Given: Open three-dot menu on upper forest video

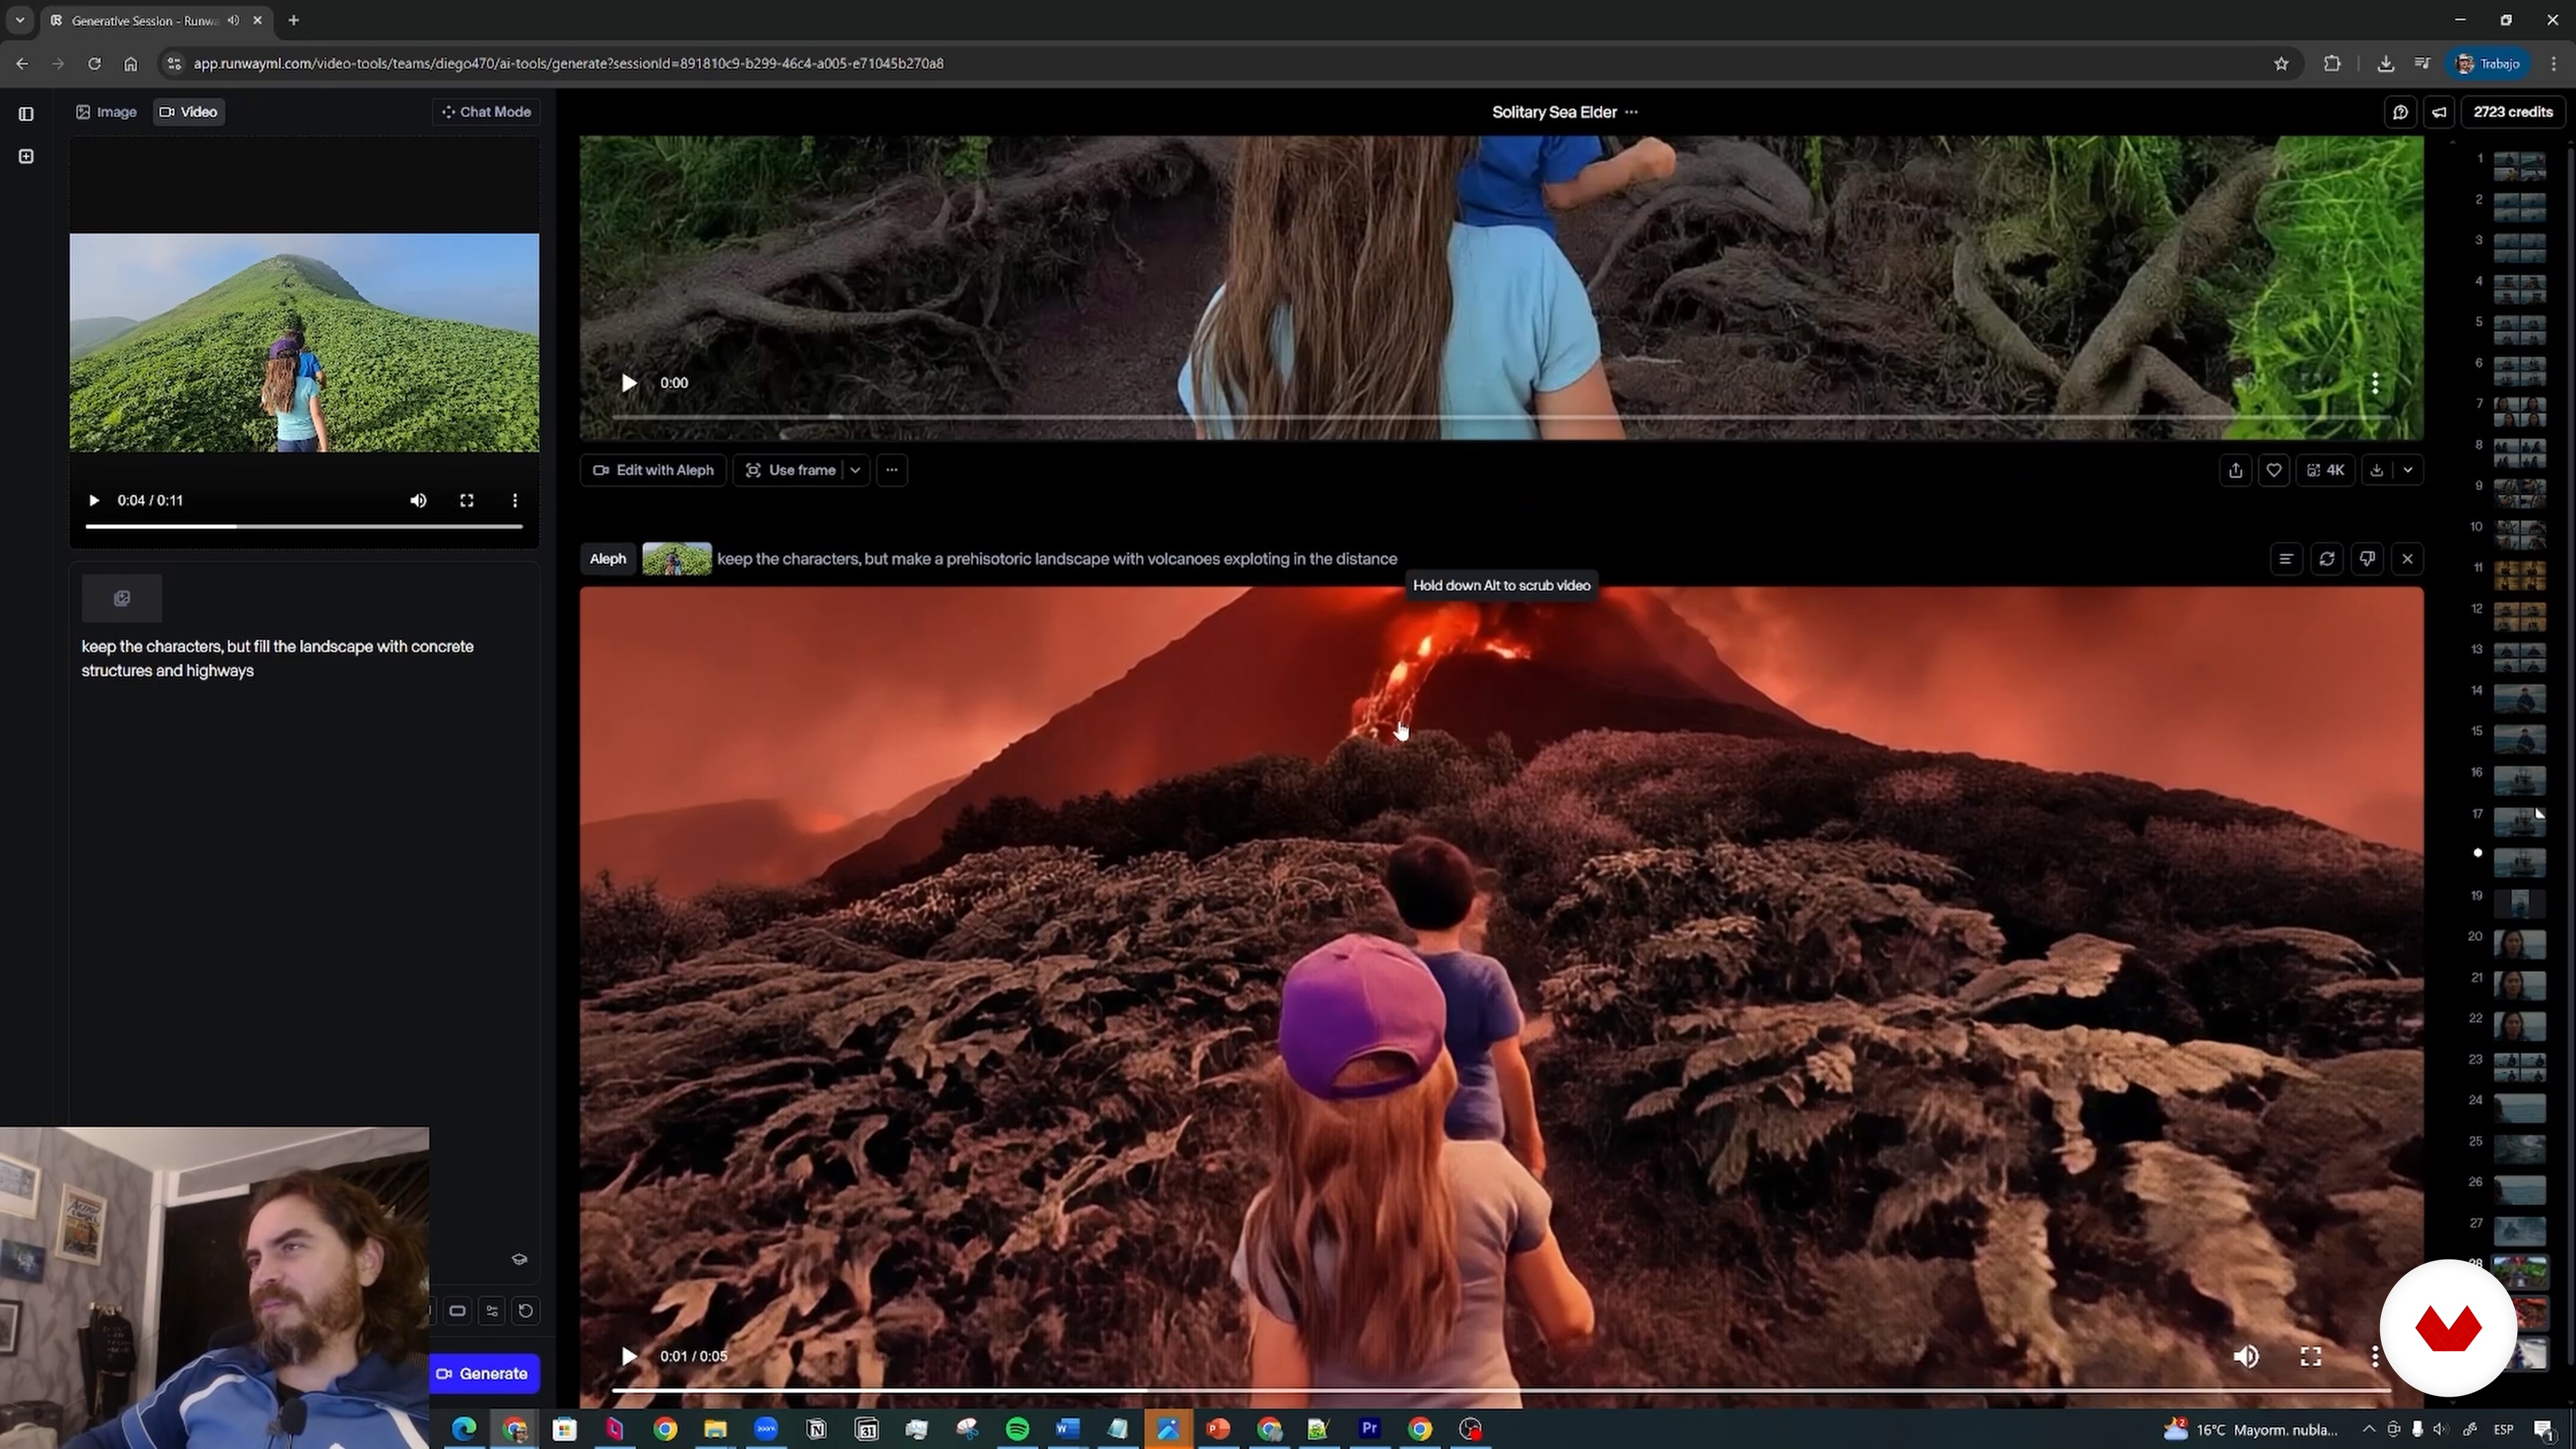Looking at the screenshot, I should point(2375,383).
